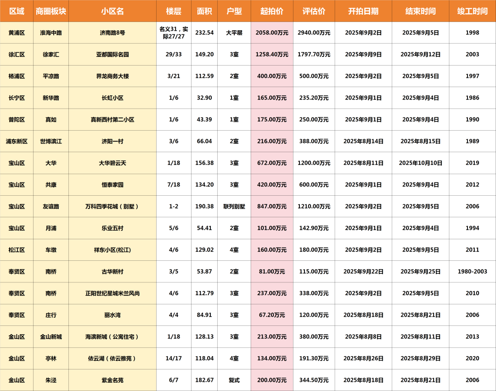Click the 182.67 area value

[x=204, y=380]
